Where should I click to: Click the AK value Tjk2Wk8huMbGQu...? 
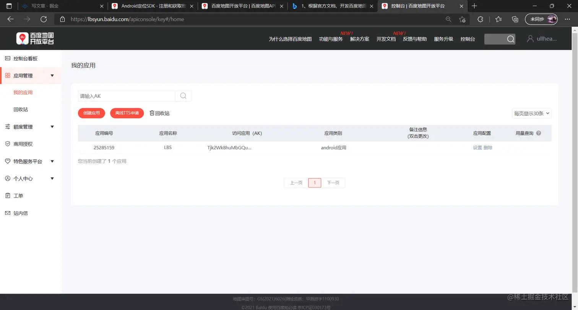click(x=229, y=148)
